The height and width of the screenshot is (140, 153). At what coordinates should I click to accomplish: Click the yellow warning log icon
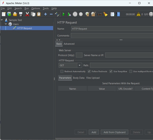coord(138,14)
